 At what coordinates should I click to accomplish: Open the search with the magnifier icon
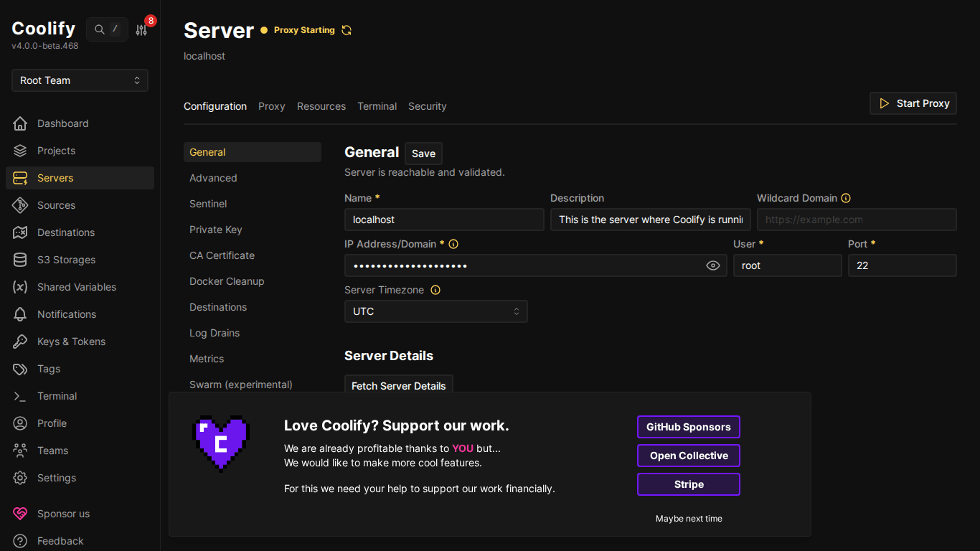100,29
